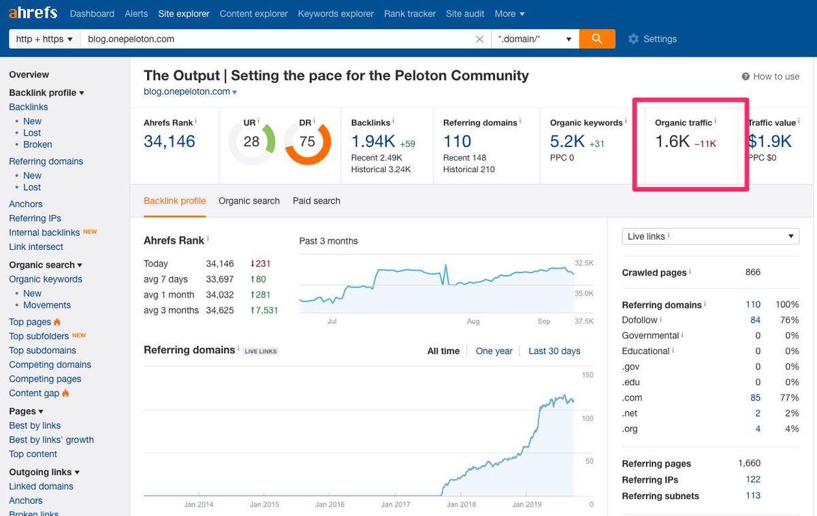Open Broken backlinks in the sidebar
The width and height of the screenshot is (817, 516).
[37, 144]
